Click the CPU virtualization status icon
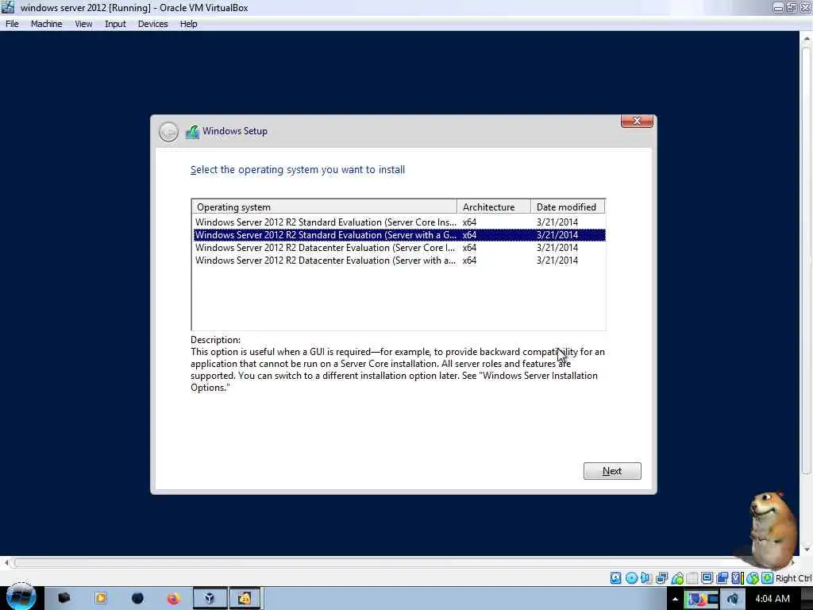Image resolution: width=813 pixels, height=610 pixels. (x=738, y=578)
